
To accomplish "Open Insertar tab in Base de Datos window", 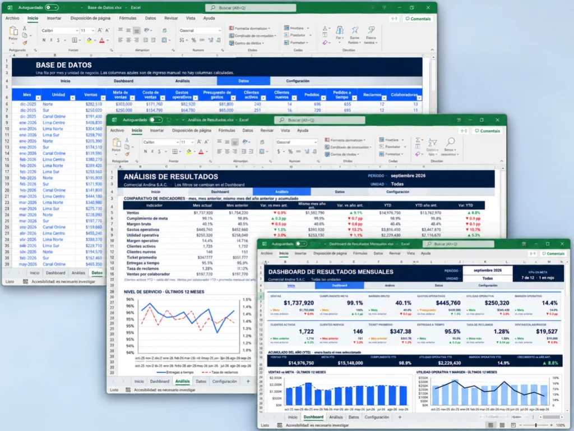I will click(x=54, y=18).
